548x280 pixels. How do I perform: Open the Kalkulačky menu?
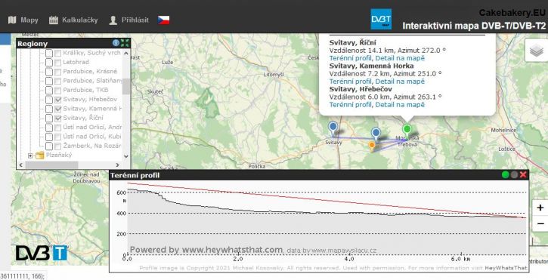tap(73, 20)
